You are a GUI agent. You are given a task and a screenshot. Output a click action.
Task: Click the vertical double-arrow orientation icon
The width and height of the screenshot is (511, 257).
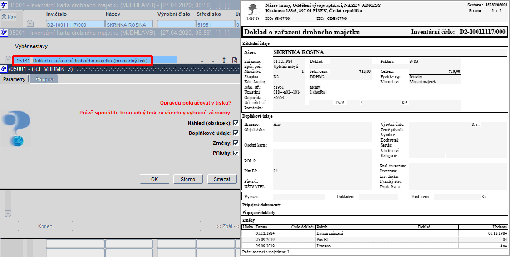pos(224,61)
